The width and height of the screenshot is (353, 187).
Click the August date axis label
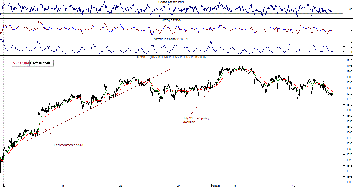[216, 186]
